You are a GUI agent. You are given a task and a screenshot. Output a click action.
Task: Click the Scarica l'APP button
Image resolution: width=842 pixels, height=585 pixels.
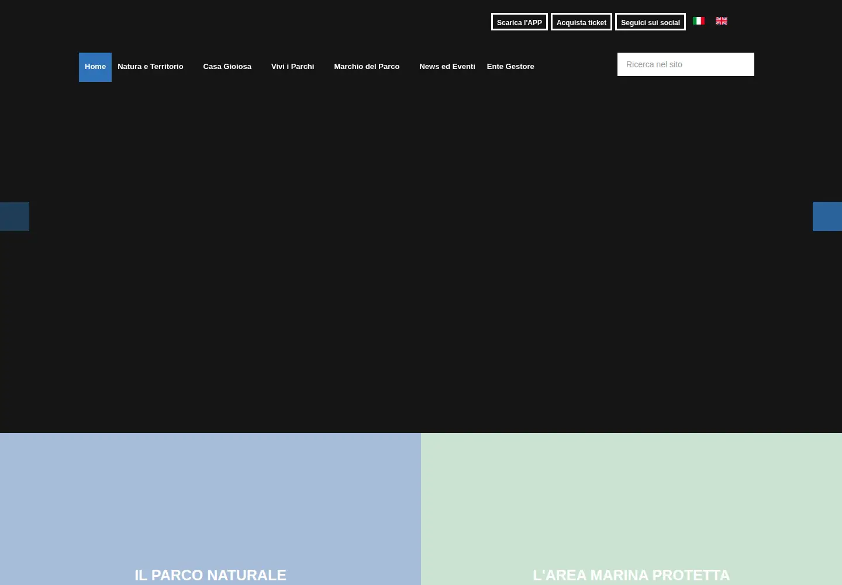519,22
